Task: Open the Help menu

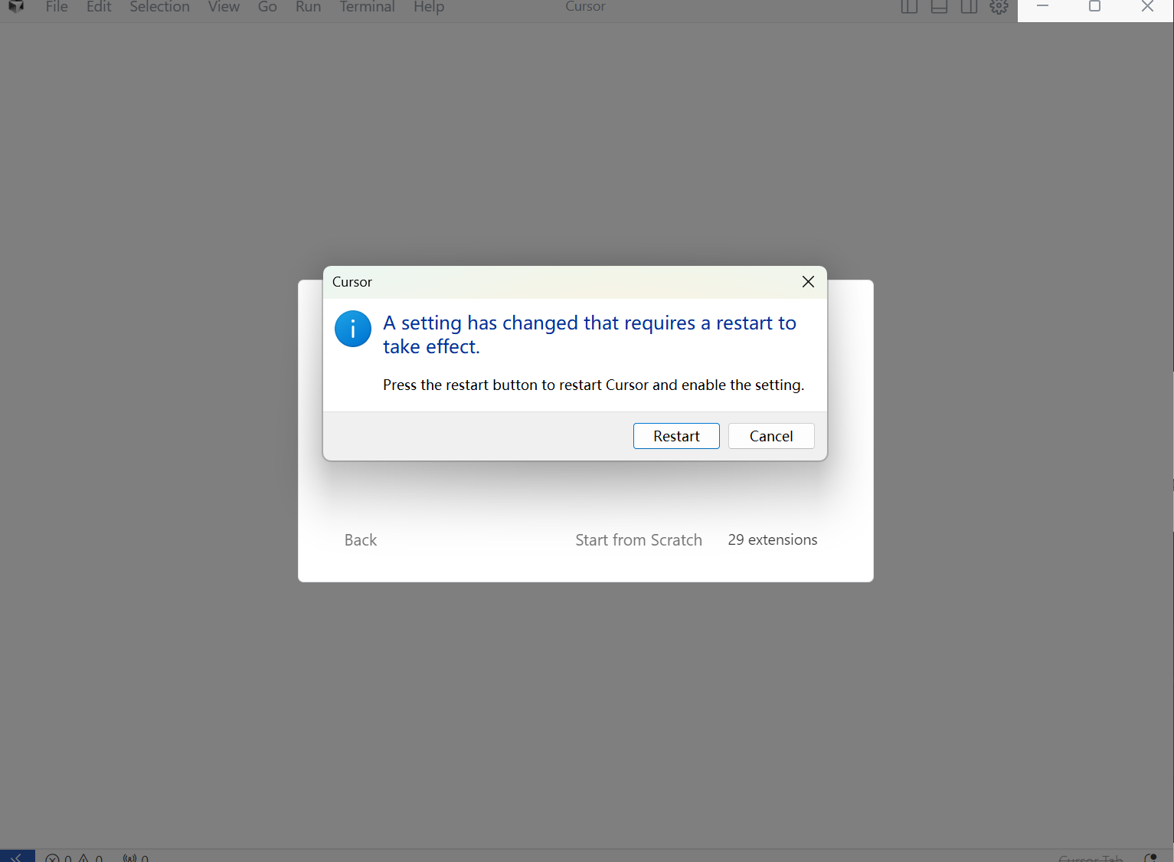Action: pos(429,7)
